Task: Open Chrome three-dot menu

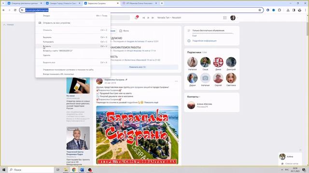Action: click(x=306, y=10)
